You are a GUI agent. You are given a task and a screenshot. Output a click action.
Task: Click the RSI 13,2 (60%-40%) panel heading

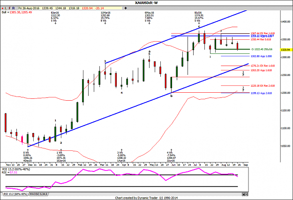click(x=16, y=170)
